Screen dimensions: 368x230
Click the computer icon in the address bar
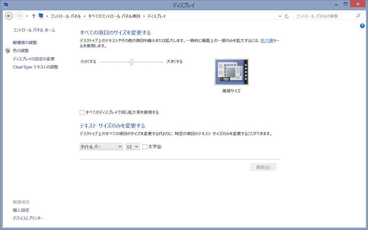click(x=41, y=16)
